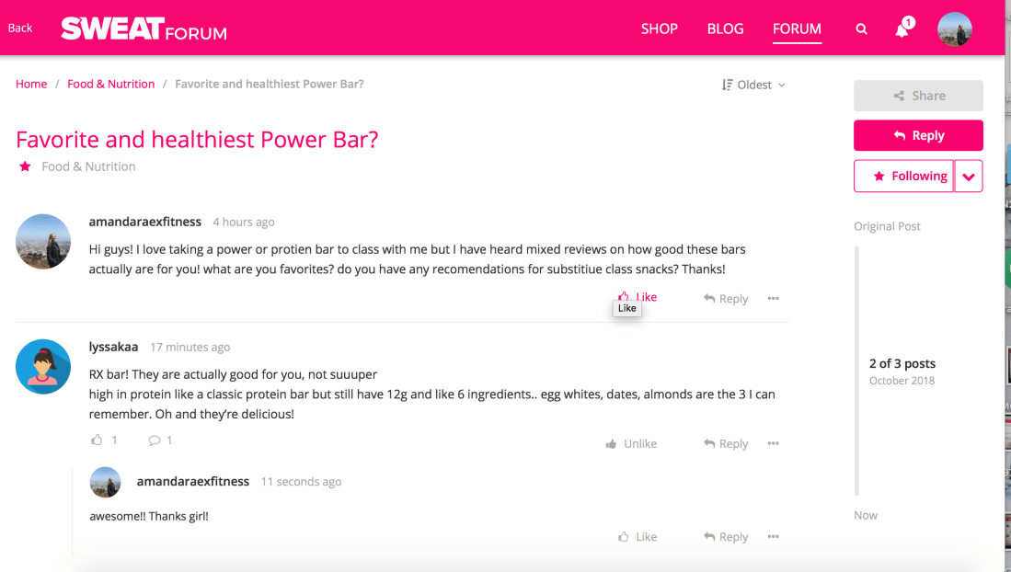Click the user profile avatar in header
The image size is (1011, 572).
tap(954, 29)
